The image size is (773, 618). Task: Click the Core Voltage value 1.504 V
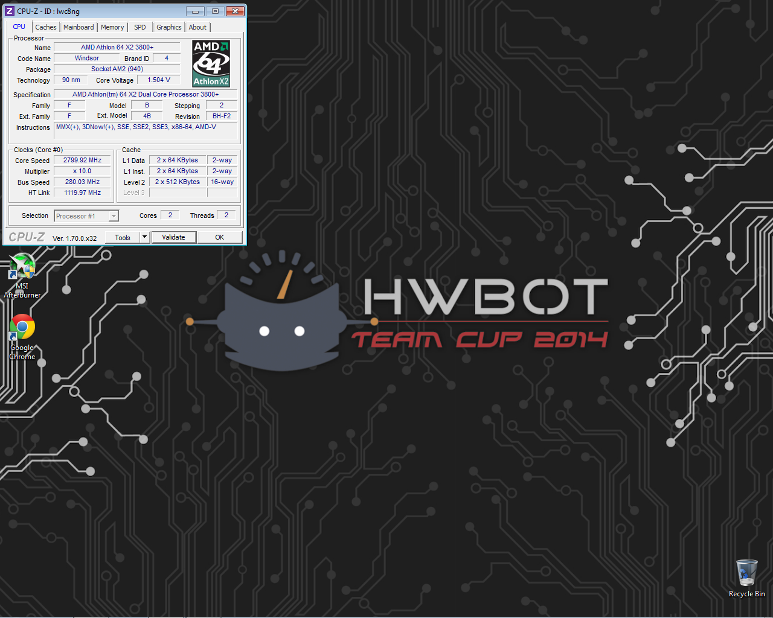[159, 80]
